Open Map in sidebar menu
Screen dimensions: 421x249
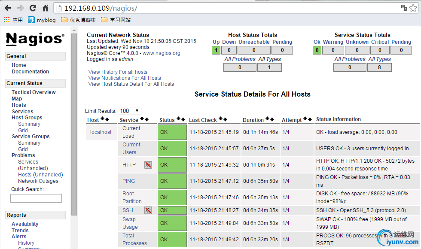coord(17,98)
